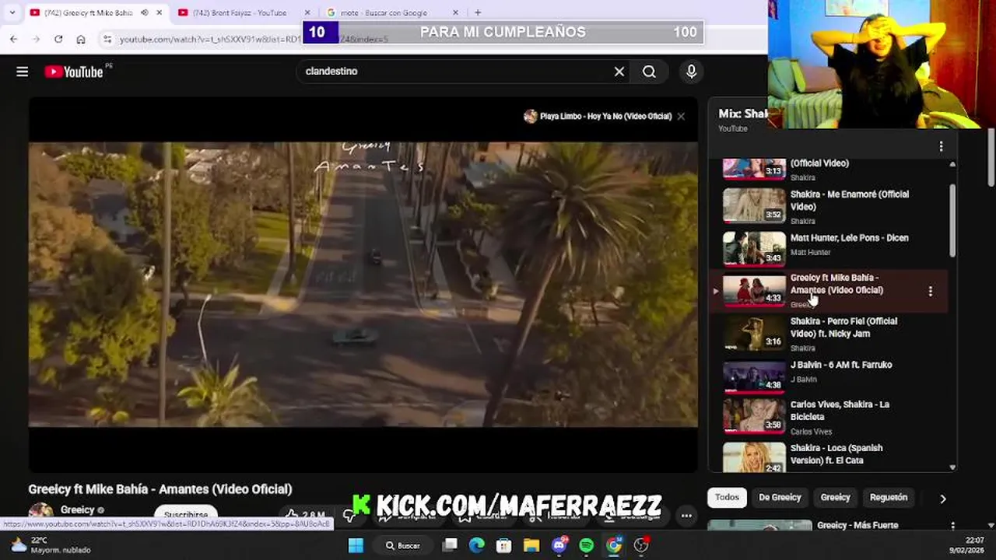Run the search with magnifier button
The width and height of the screenshot is (996, 560).
pos(649,72)
